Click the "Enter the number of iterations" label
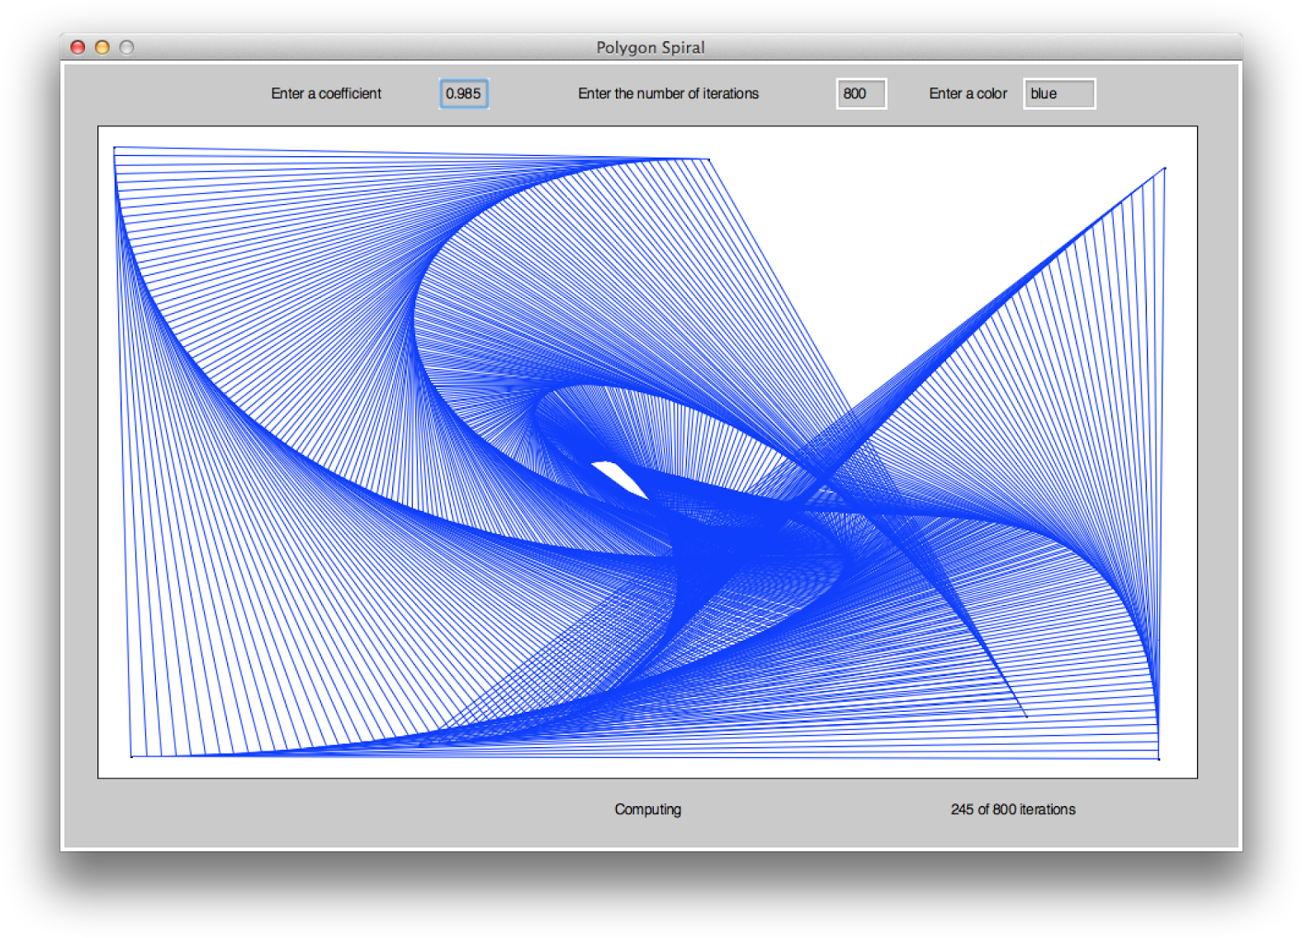The image size is (1302, 938). (668, 94)
